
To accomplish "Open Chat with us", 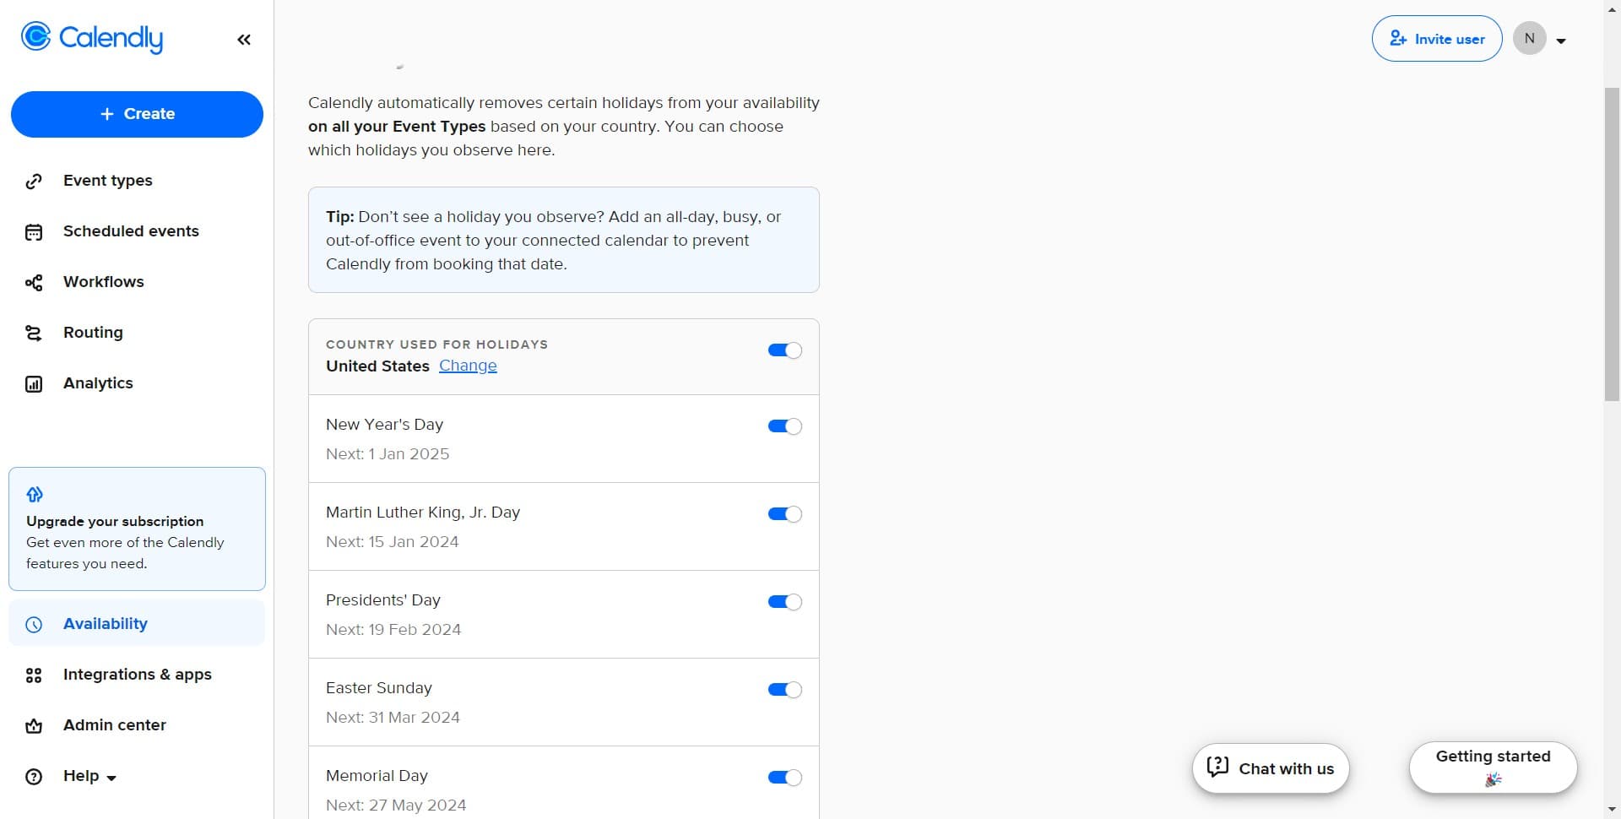I will (1270, 768).
